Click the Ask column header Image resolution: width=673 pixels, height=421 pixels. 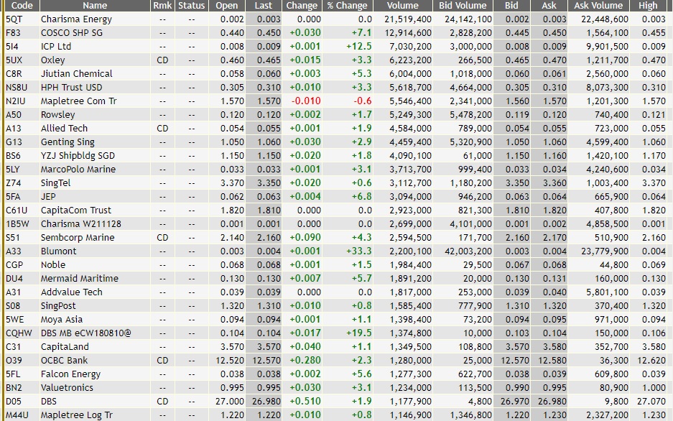click(549, 6)
